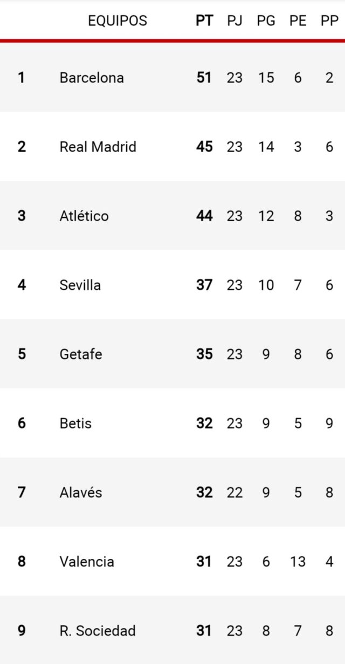Screen dimensions: 345x664
Task: Click Real Madrid's 45 points value
Action: (x=204, y=147)
